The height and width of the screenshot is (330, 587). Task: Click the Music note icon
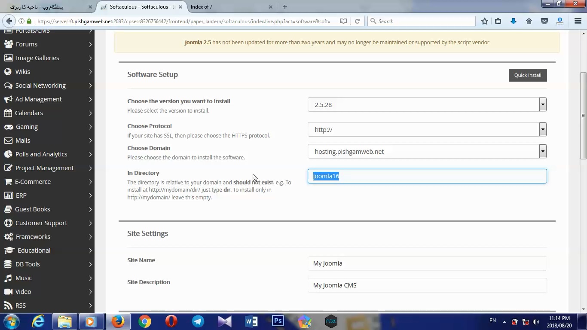point(8,278)
